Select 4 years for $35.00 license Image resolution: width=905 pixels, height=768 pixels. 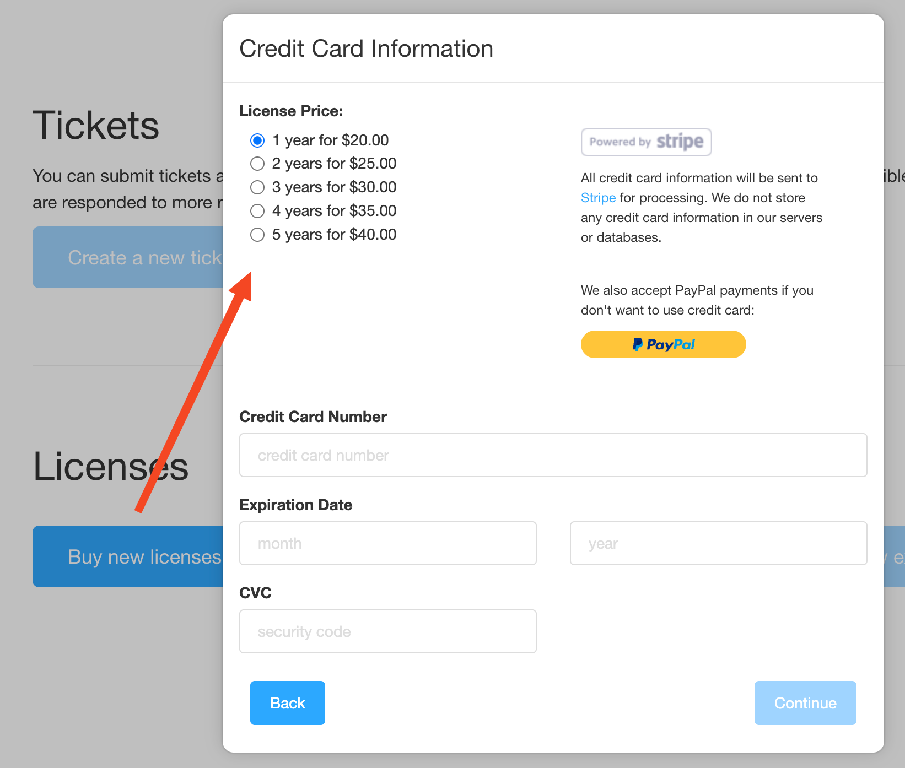(257, 211)
